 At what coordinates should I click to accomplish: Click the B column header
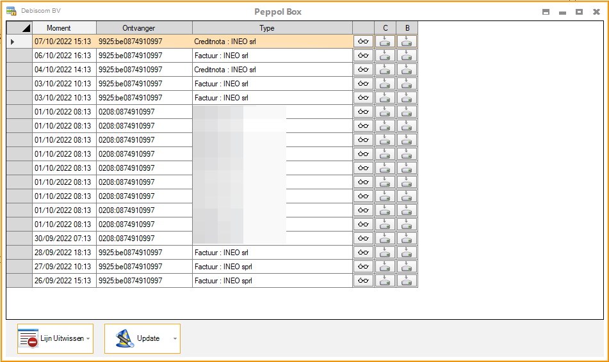coord(407,28)
